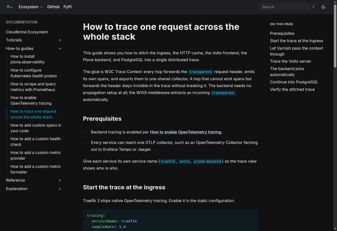Viewport: 337px width, 231px height.
Task: Open the Ecosystem dropdown menu
Action: [31, 7]
